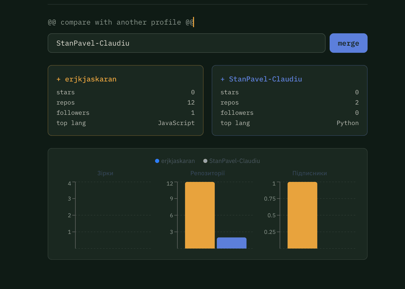Screen dimensions: 405x289
Task: Click the followers label in erjkjaskaran card
Action: tap(73, 113)
